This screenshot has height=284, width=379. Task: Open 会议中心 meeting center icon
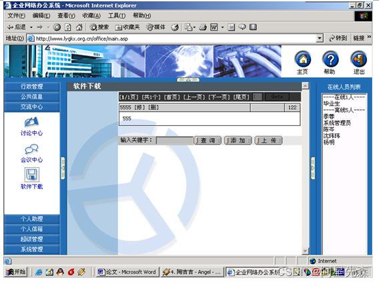tap(31, 149)
